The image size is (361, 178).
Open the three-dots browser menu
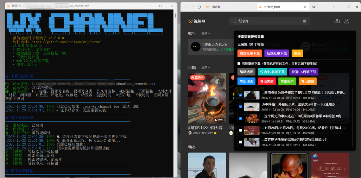334,7
